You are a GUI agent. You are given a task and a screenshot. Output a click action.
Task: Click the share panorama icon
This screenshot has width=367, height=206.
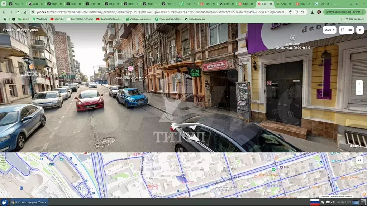click(342, 30)
